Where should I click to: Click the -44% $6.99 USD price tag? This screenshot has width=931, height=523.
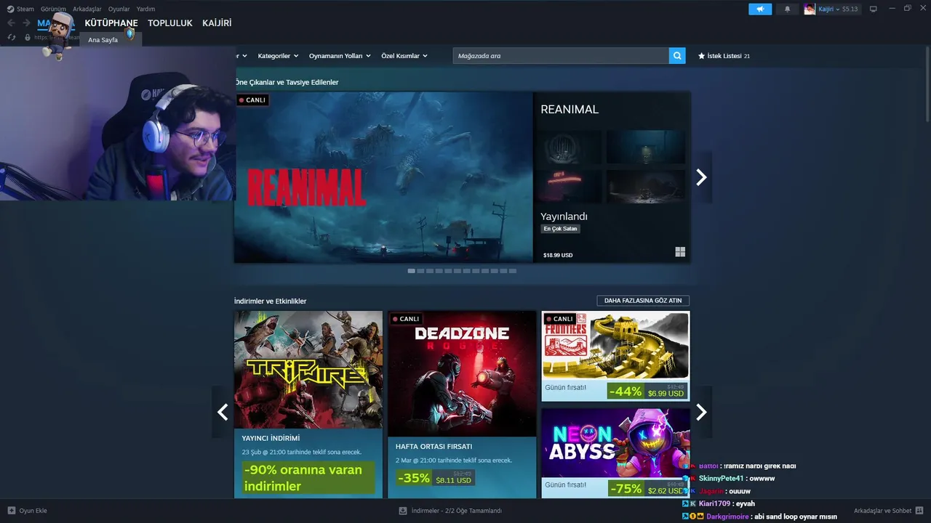pyautogui.click(x=647, y=392)
